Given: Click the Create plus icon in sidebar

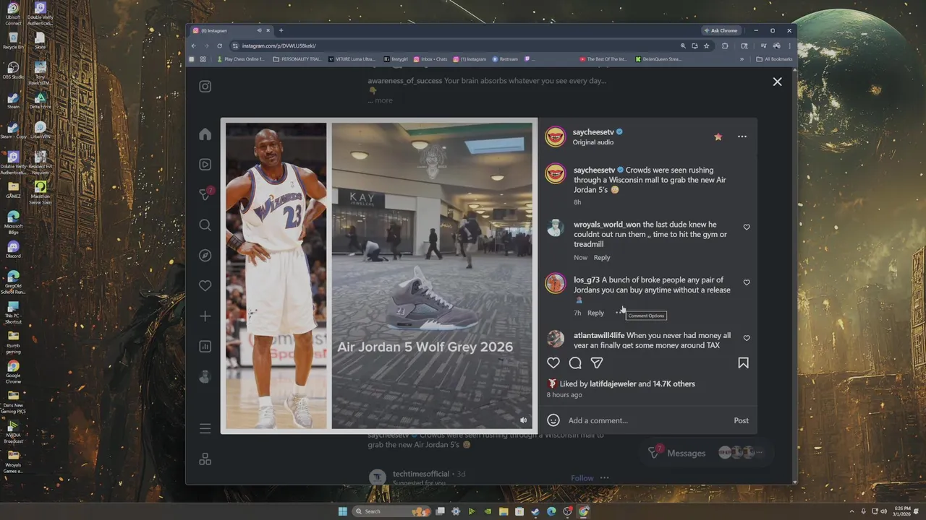Looking at the screenshot, I should click(205, 316).
